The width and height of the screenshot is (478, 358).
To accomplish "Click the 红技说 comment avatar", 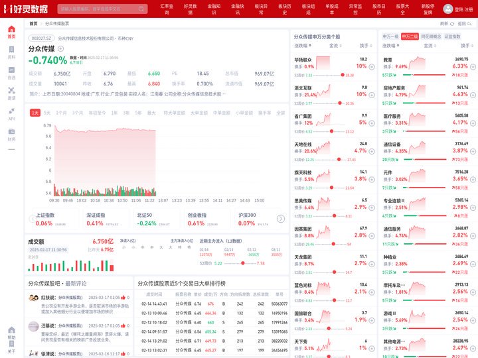I will click(34, 298).
